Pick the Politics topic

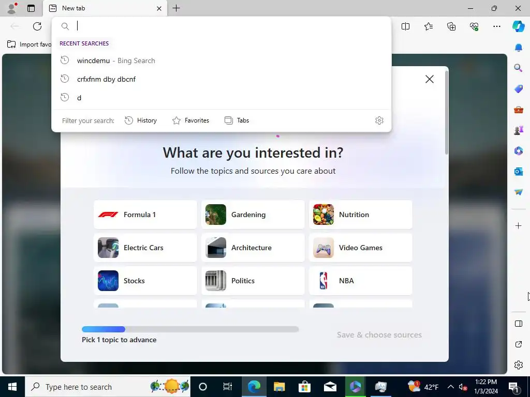[253, 281]
